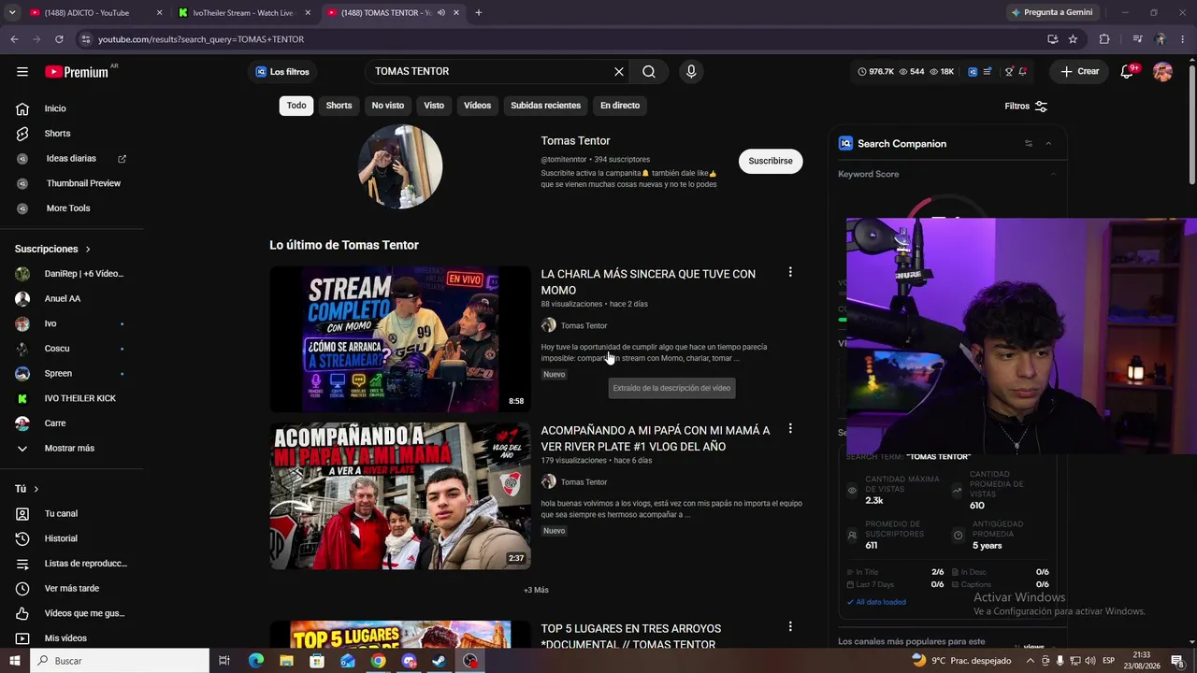Viewport: 1197px width, 673px height.
Task: Bookmark this page with the star icon
Action: pyautogui.click(x=1073, y=39)
